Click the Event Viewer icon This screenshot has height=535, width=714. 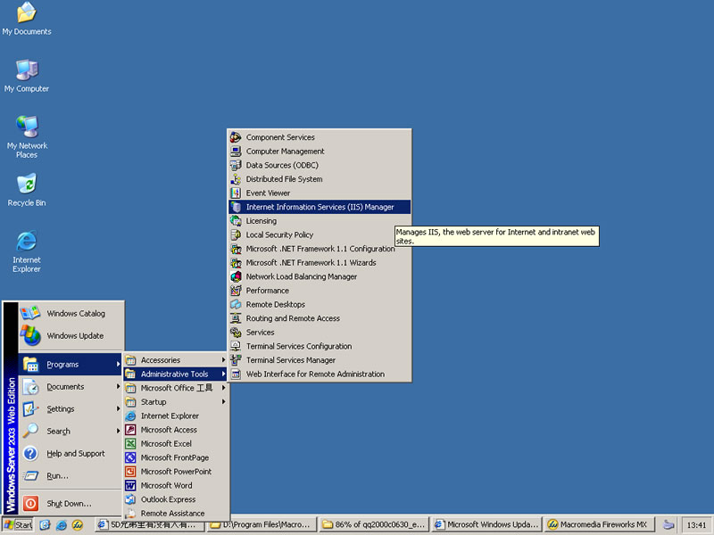click(236, 193)
